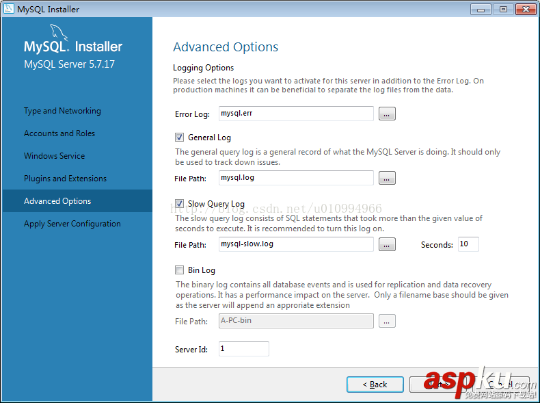Image resolution: width=540 pixels, height=403 pixels.
Task: Open the Type and Networking step
Action: (x=62, y=111)
